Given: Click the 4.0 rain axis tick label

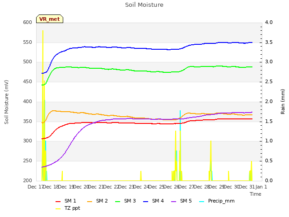Looking at the screenshot, I should click(269, 22).
